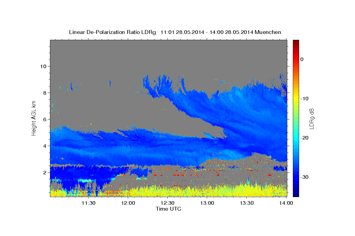Click the colorbar value -30
The width and height of the screenshot is (355, 236).
point(305,177)
